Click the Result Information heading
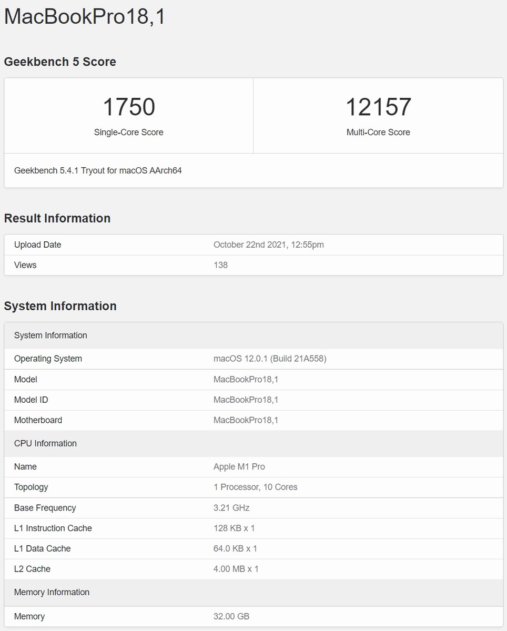This screenshot has height=631, width=507. point(57,218)
